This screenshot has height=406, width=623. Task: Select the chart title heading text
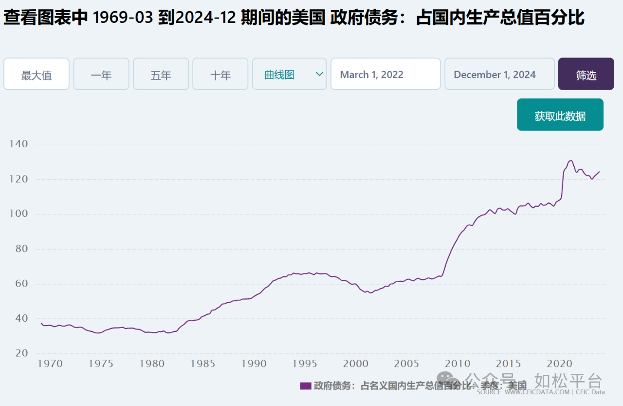[x=294, y=18]
